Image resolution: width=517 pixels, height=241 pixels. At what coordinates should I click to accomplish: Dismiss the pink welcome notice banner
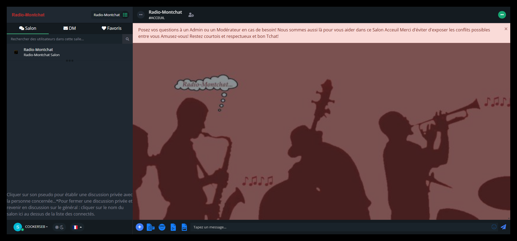(506, 29)
